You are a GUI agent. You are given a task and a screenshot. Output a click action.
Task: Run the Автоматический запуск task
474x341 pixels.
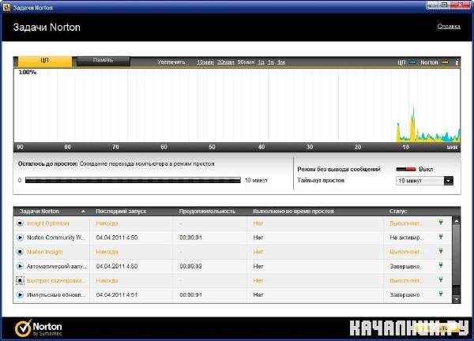[20, 266]
